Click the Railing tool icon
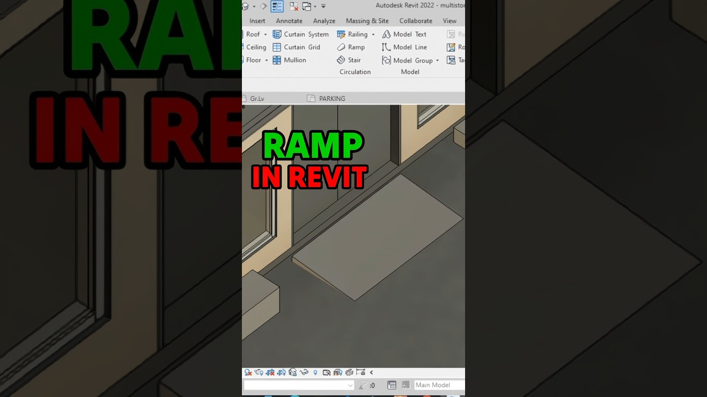The height and width of the screenshot is (397, 707). (341, 34)
